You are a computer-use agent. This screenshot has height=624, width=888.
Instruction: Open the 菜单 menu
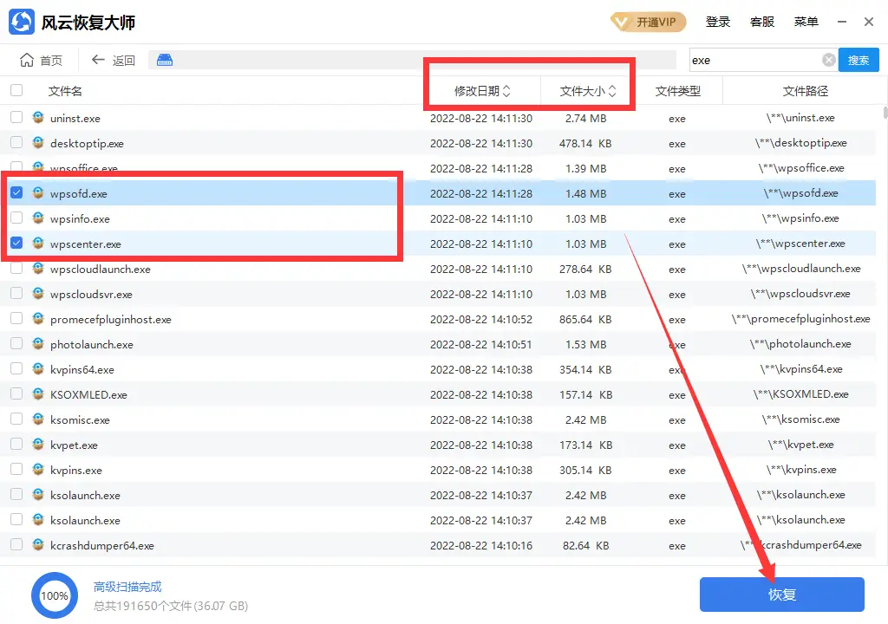806,22
